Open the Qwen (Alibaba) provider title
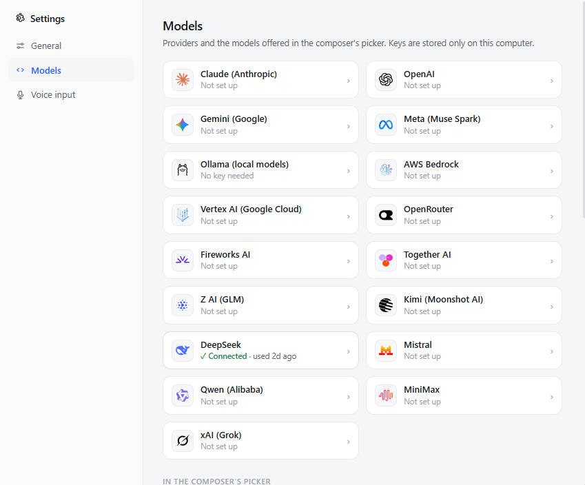Screen dimensions: 585x485 (232, 390)
